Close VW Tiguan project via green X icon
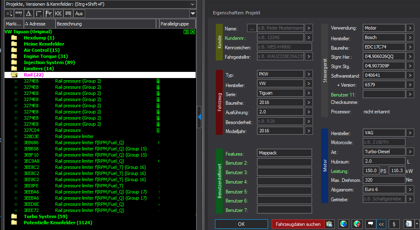Image resolution: width=420 pixels, height=230 pixels. tap(192, 32)
